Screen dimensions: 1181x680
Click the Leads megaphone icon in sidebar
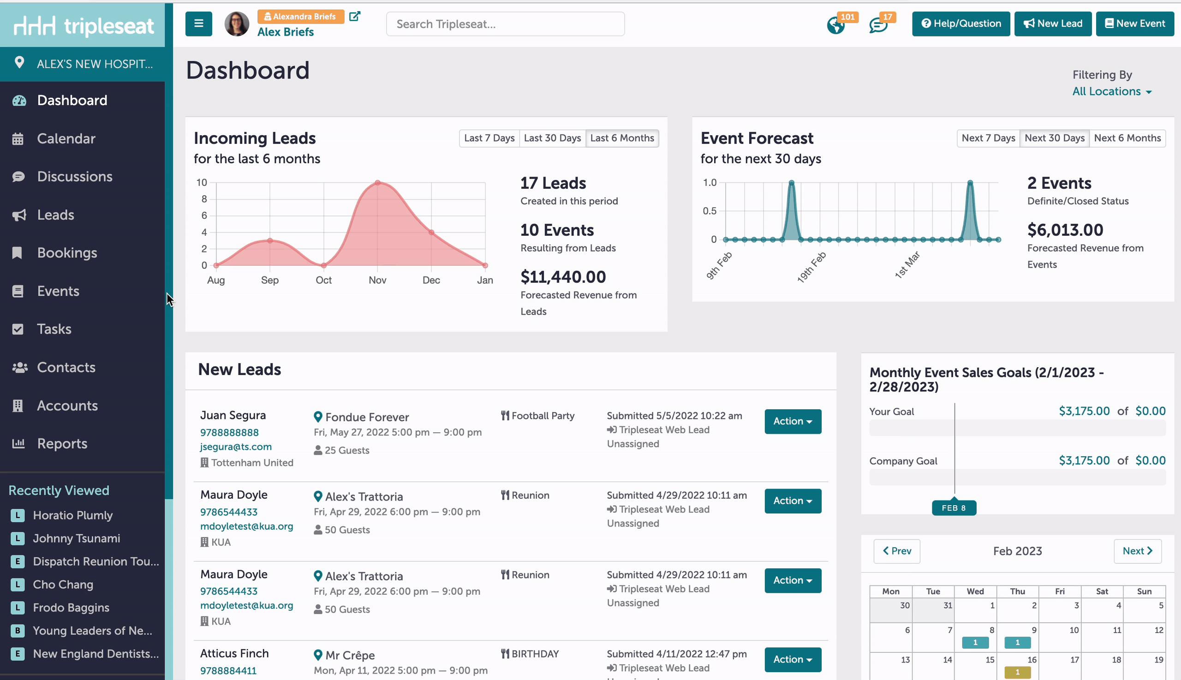pyautogui.click(x=18, y=215)
